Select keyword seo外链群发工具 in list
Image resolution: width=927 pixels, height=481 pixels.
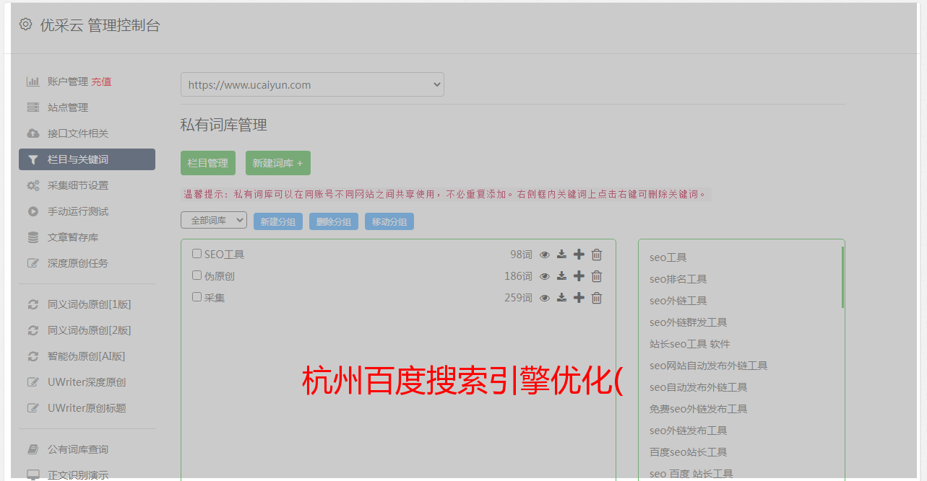point(688,322)
